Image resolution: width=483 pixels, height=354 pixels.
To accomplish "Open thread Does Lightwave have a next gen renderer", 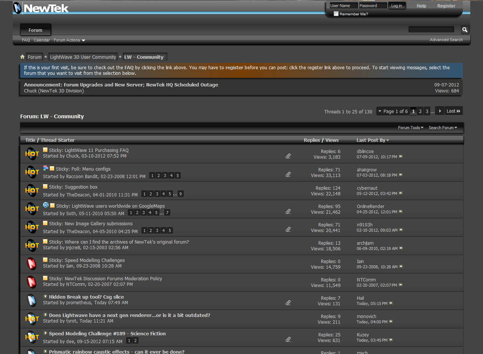I will coord(129,315).
